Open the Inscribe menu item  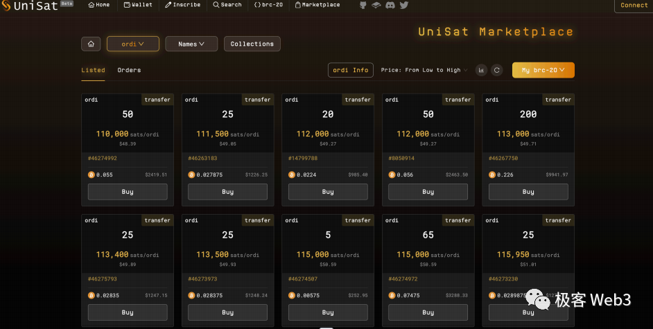[183, 5]
